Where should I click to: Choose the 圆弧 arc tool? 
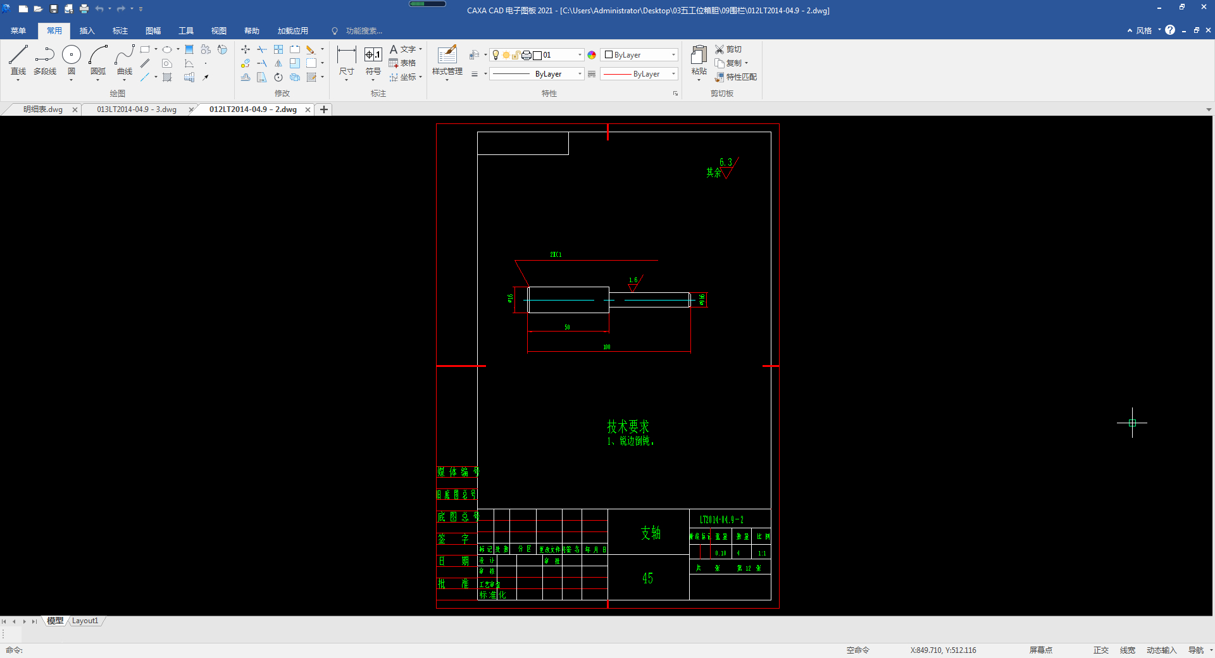tap(98, 61)
